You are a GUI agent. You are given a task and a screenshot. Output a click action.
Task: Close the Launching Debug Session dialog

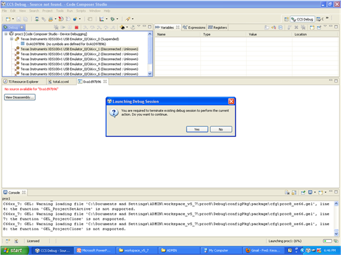click(231, 102)
